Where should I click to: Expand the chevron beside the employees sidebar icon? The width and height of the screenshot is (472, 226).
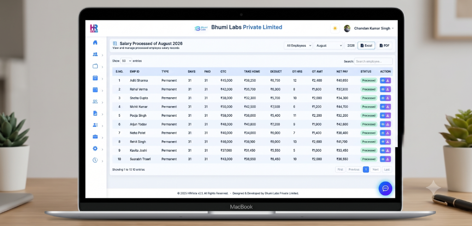pos(102,55)
